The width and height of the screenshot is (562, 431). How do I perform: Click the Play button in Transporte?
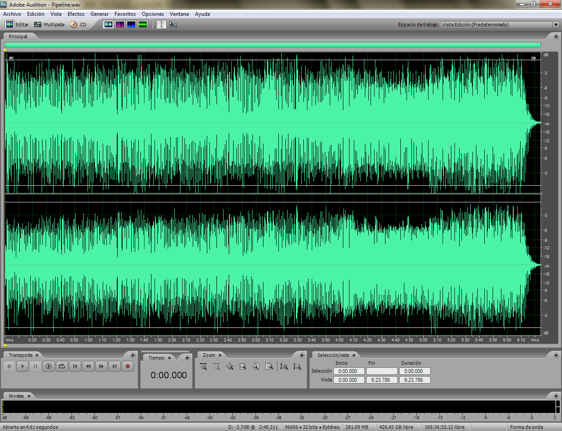(x=22, y=366)
